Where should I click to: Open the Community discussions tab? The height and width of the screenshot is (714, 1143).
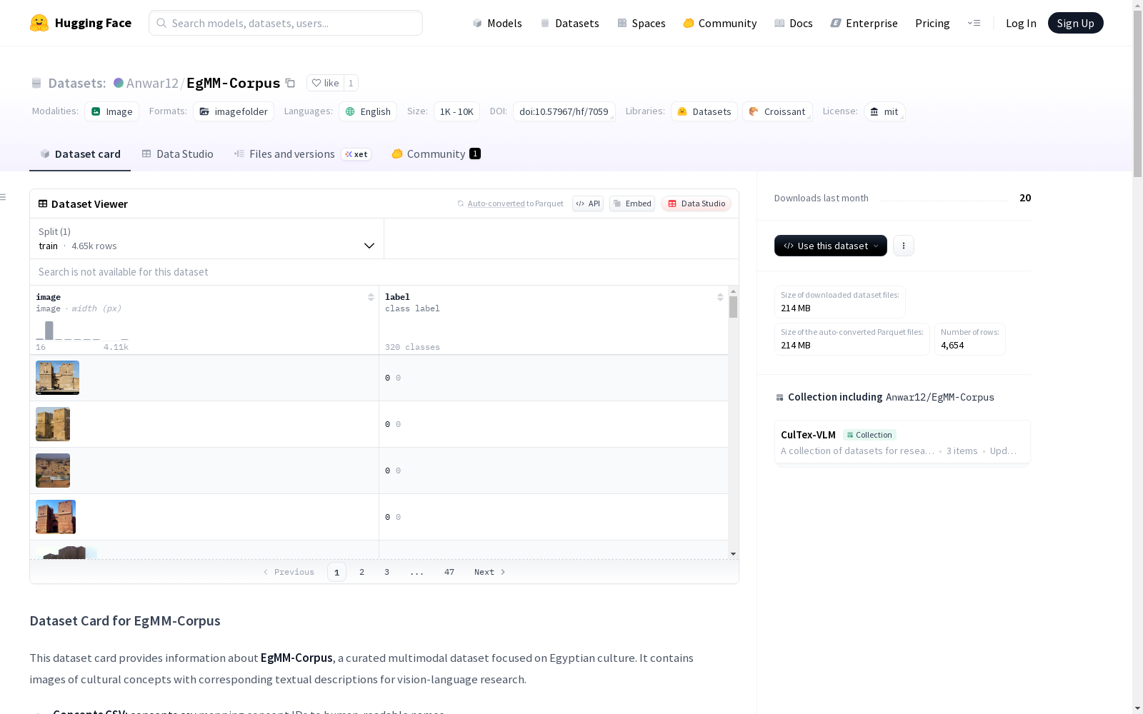coord(436,154)
